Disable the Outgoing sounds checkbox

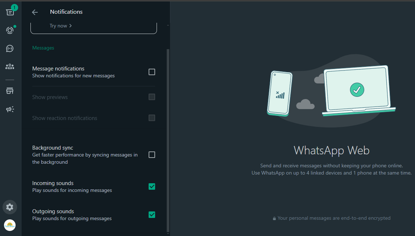pyautogui.click(x=152, y=215)
